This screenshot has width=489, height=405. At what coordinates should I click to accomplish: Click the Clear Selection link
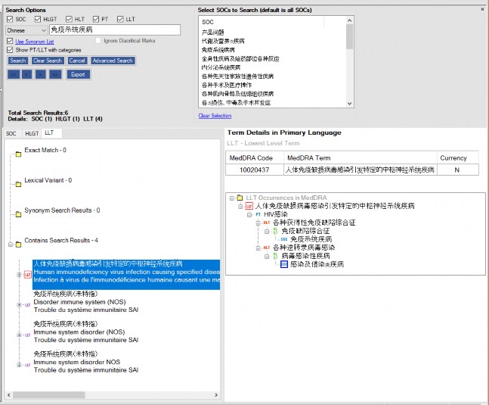[x=215, y=116]
